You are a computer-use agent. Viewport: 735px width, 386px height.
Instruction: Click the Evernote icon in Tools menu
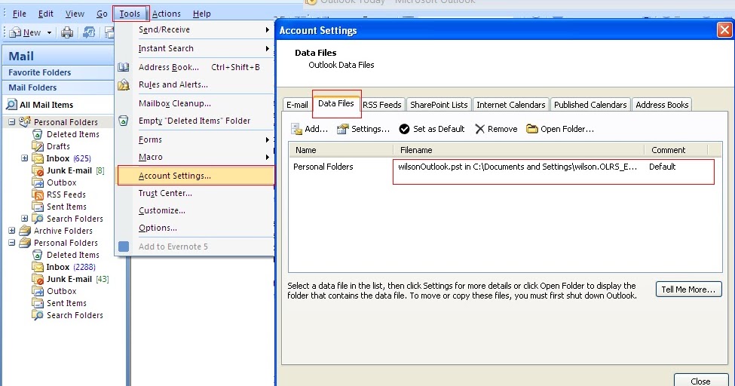124,247
